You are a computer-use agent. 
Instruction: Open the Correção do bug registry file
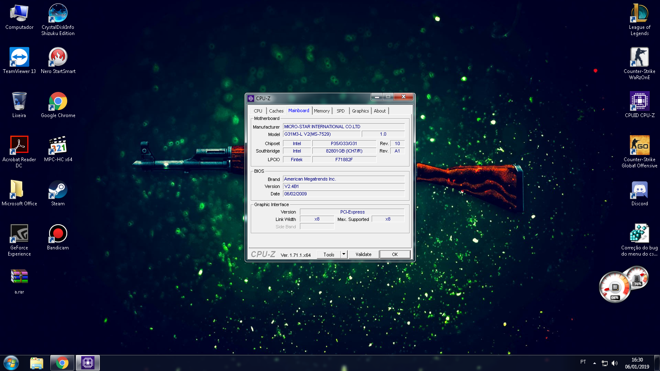click(639, 240)
